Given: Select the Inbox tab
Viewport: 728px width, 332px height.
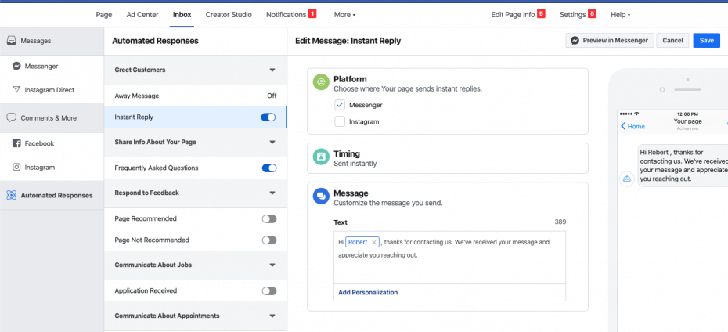Looking at the screenshot, I should [x=182, y=14].
